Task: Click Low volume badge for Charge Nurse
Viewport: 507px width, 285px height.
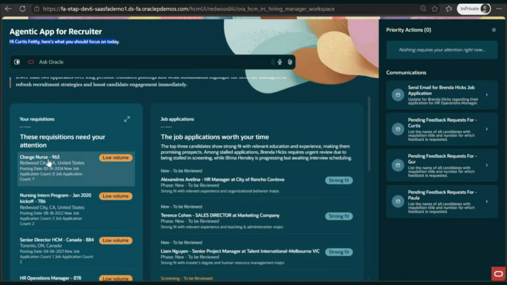Action: (116, 158)
